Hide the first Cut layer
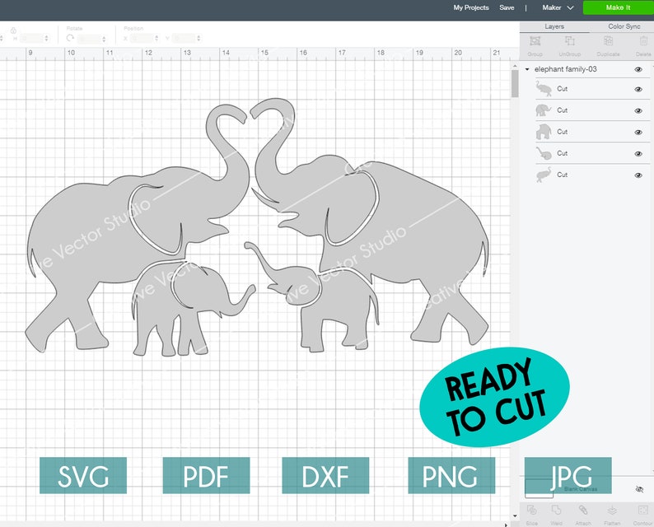 [638, 89]
